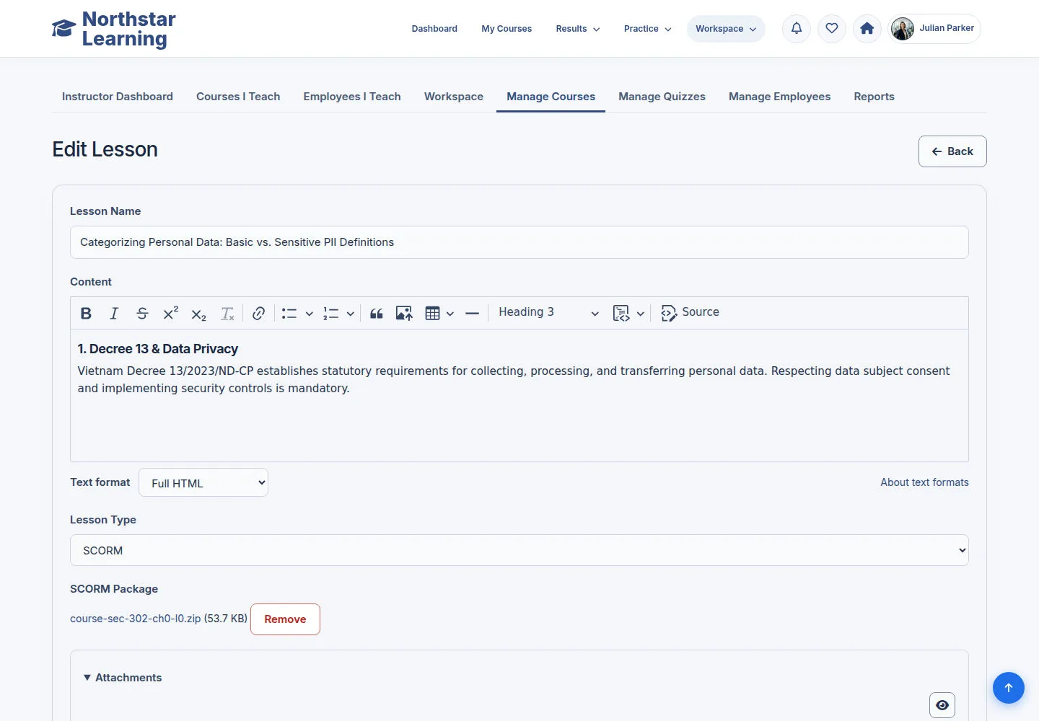Insert a numbered list
Image resolution: width=1039 pixels, height=721 pixels.
tap(330, 313)
